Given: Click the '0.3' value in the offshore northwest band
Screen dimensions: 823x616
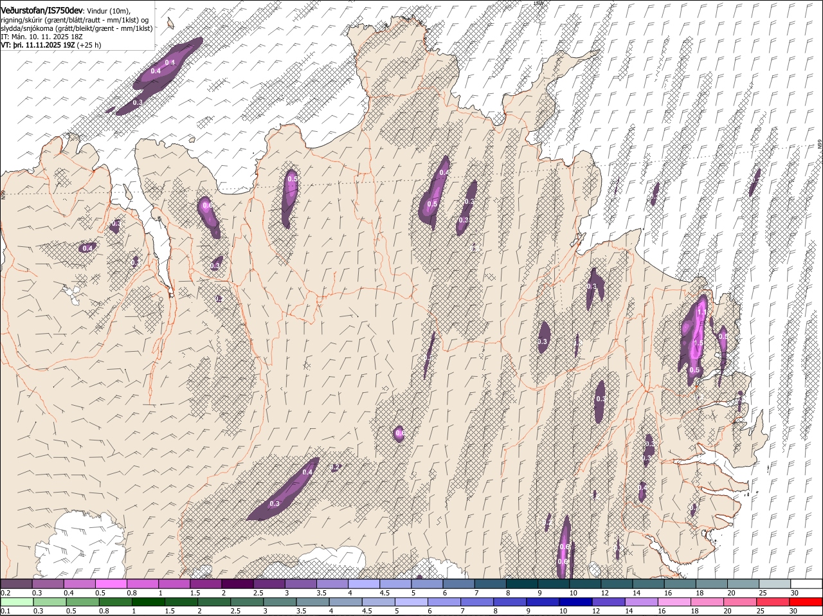Looking at the screenshot, I should [x=138, y=102].
